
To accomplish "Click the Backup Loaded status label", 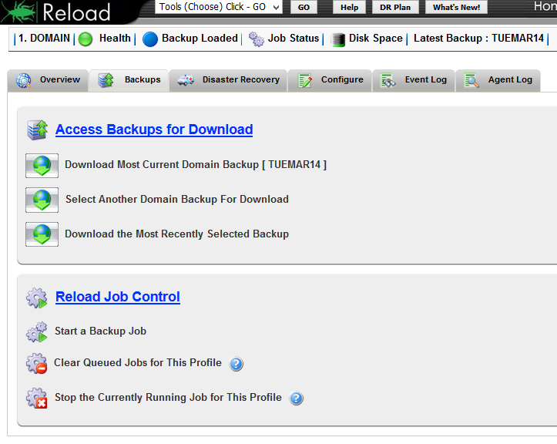I will tap(200, 39).
